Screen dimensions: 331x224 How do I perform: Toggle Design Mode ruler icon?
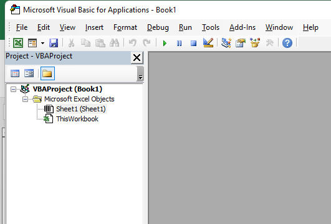coord(208,43)
